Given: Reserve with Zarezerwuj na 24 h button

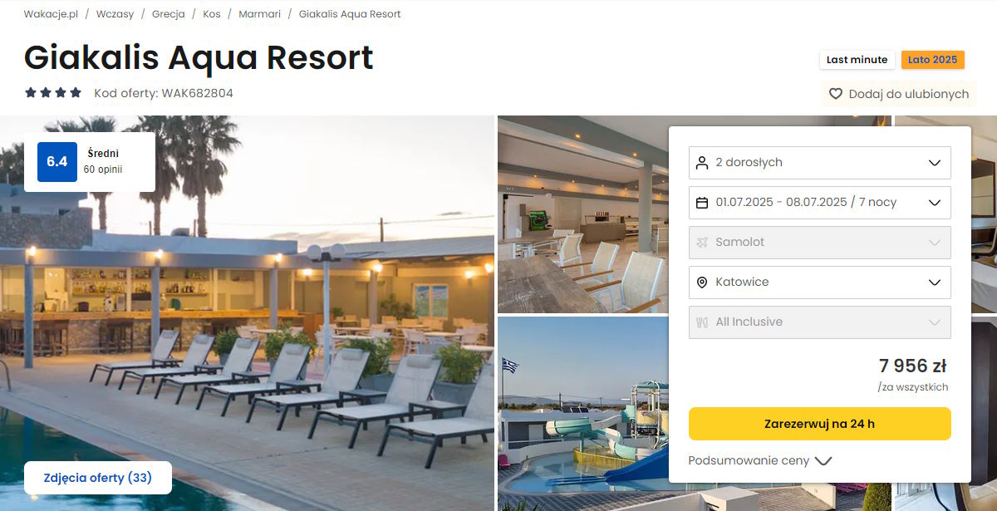Looking at the screenshot, I should [x=820, y=424].
